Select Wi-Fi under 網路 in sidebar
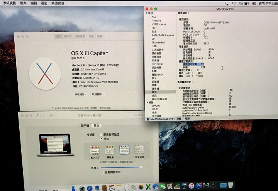The image size is (278, 191). [x=155, y=109]
